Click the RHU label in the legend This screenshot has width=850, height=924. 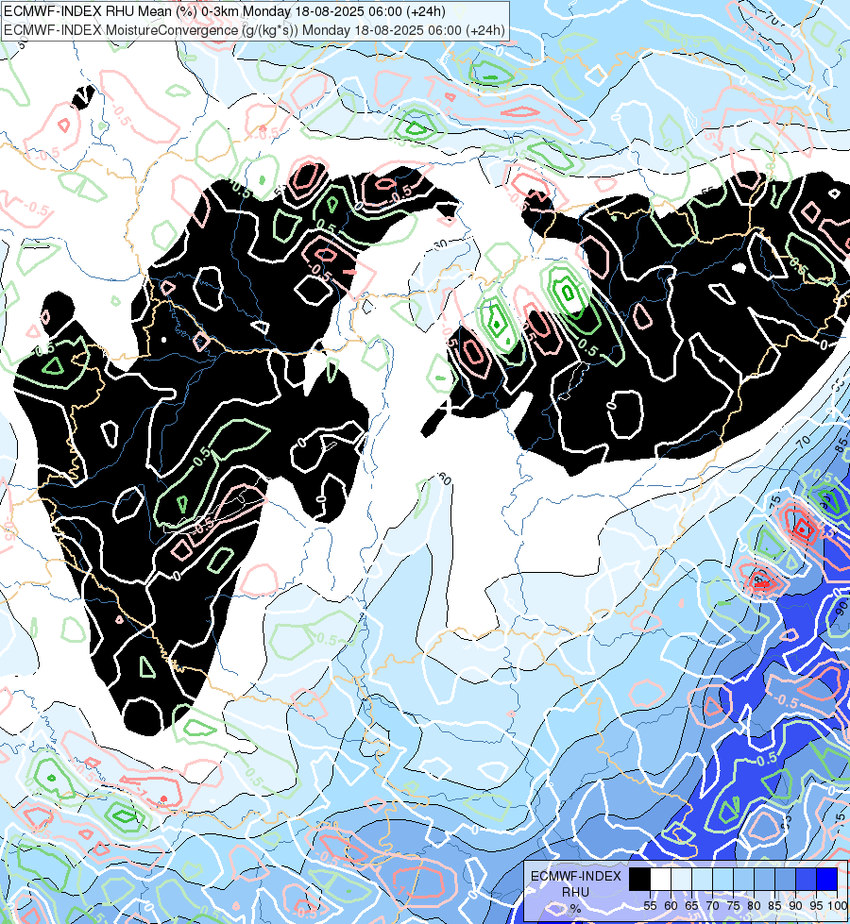(576, 892)
